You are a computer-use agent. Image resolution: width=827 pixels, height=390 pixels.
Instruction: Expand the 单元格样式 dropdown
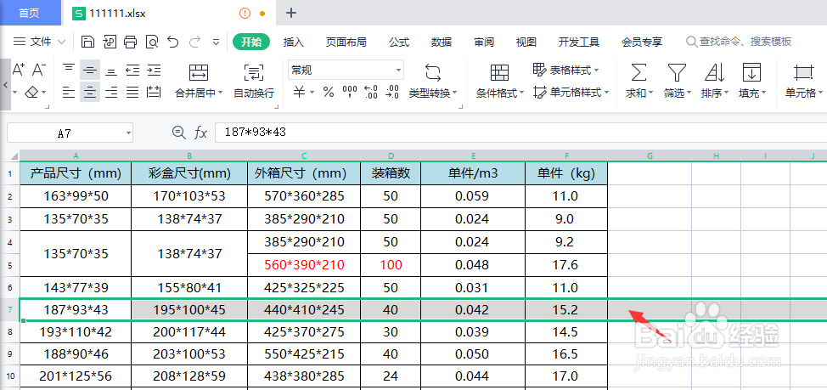click(x=606, y=93)
